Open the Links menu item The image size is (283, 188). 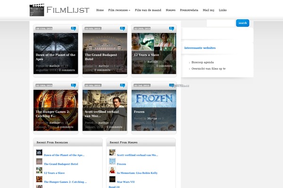click(223, 10)
